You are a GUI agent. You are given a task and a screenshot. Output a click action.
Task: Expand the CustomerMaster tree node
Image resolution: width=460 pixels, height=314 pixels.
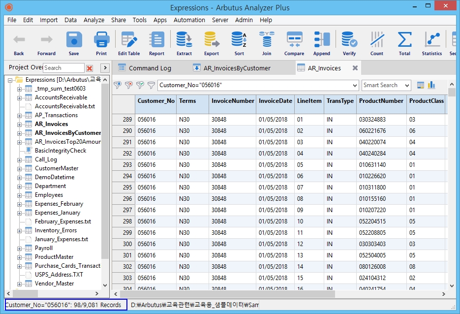(19, 169)
